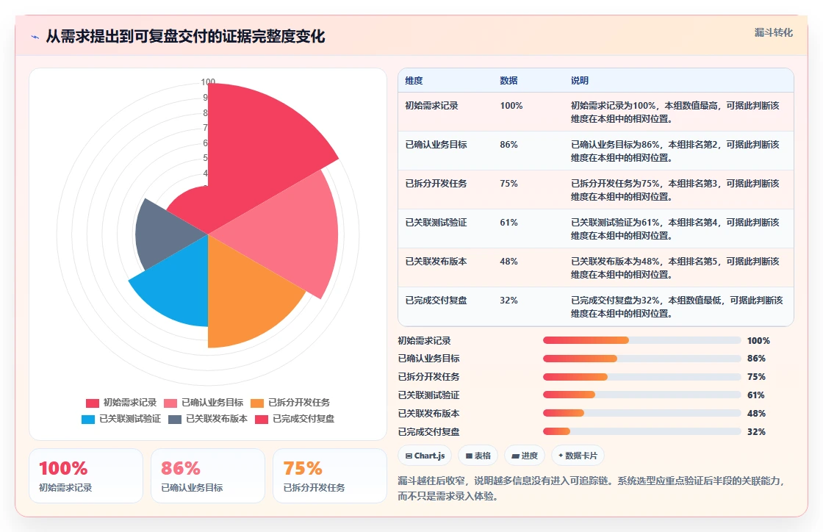Click the 已关联测试验证 progress bar
Screen dimensions: 823x532
[x=642, y=395]
